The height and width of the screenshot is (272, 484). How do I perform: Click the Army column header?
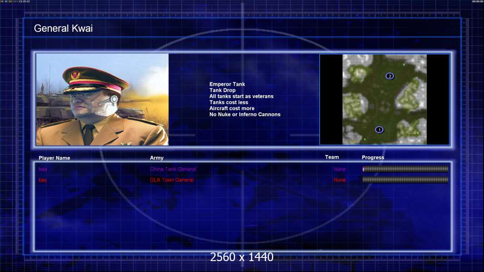(x=157, y=158)
